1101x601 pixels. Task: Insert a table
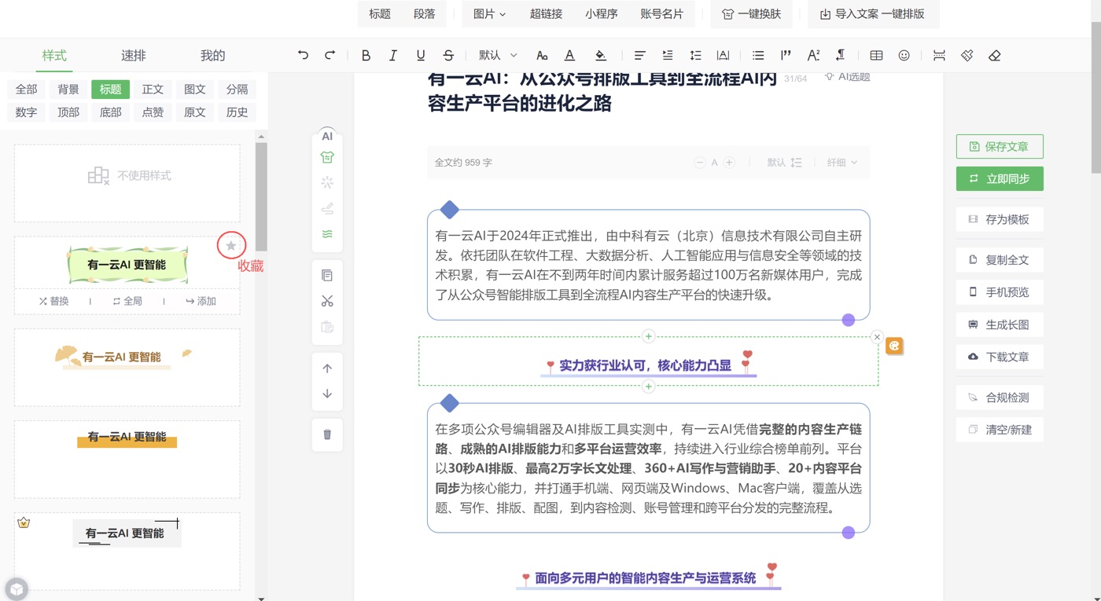[x=876, y=55]
